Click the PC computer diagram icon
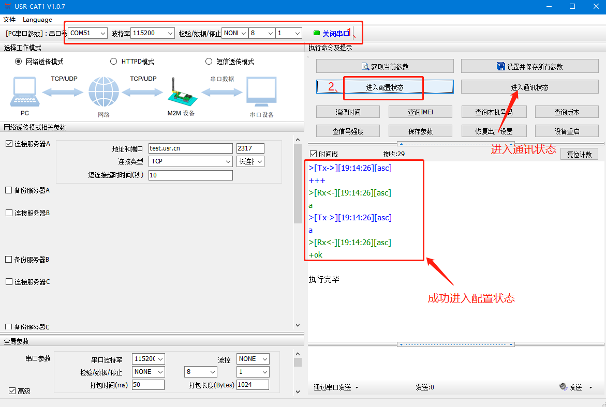 tap(24, 92)
